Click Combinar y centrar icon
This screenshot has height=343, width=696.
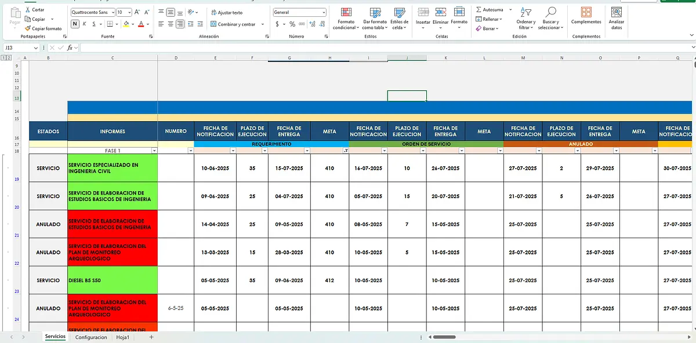(213, 24)
